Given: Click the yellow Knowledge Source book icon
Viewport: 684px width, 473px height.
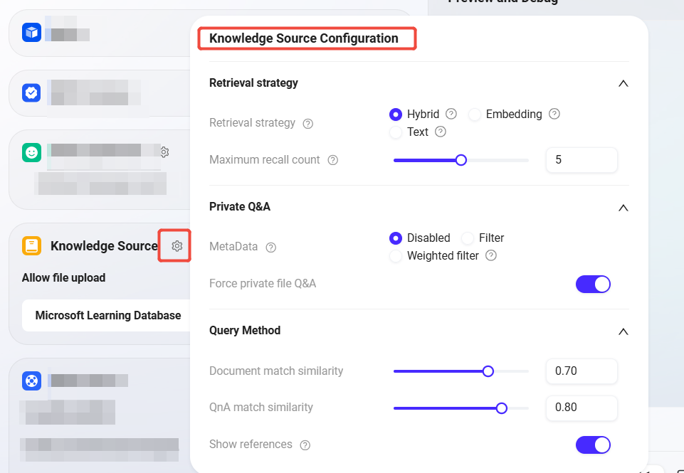Looking at the screenshot, I should [31, 246].
